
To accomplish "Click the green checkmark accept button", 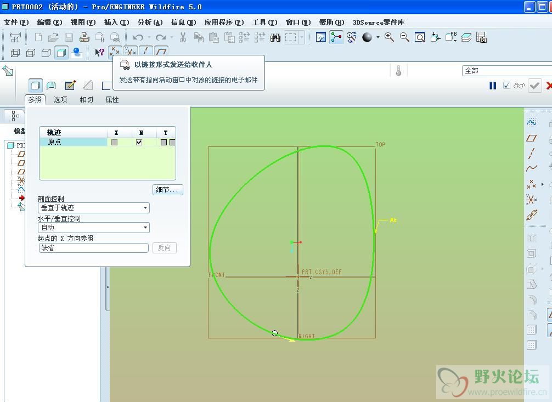I will coord(534,86).
